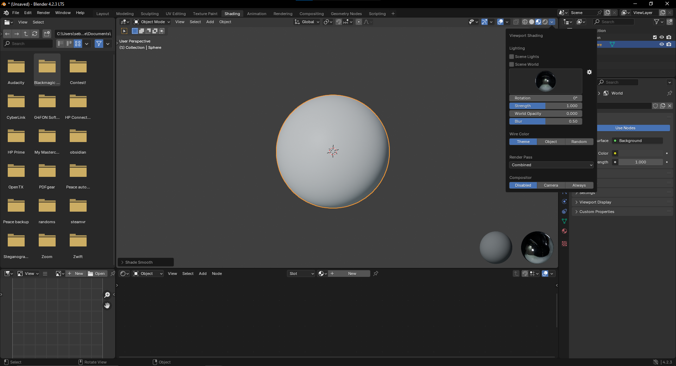
Task: Enable Scene Lights checkbox
Action: click(x=511, y=57)
